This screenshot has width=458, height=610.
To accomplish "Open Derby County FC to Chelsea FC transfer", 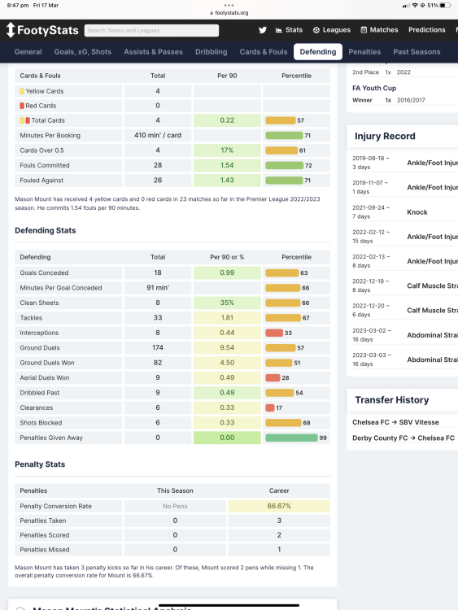I will (403, 438).
